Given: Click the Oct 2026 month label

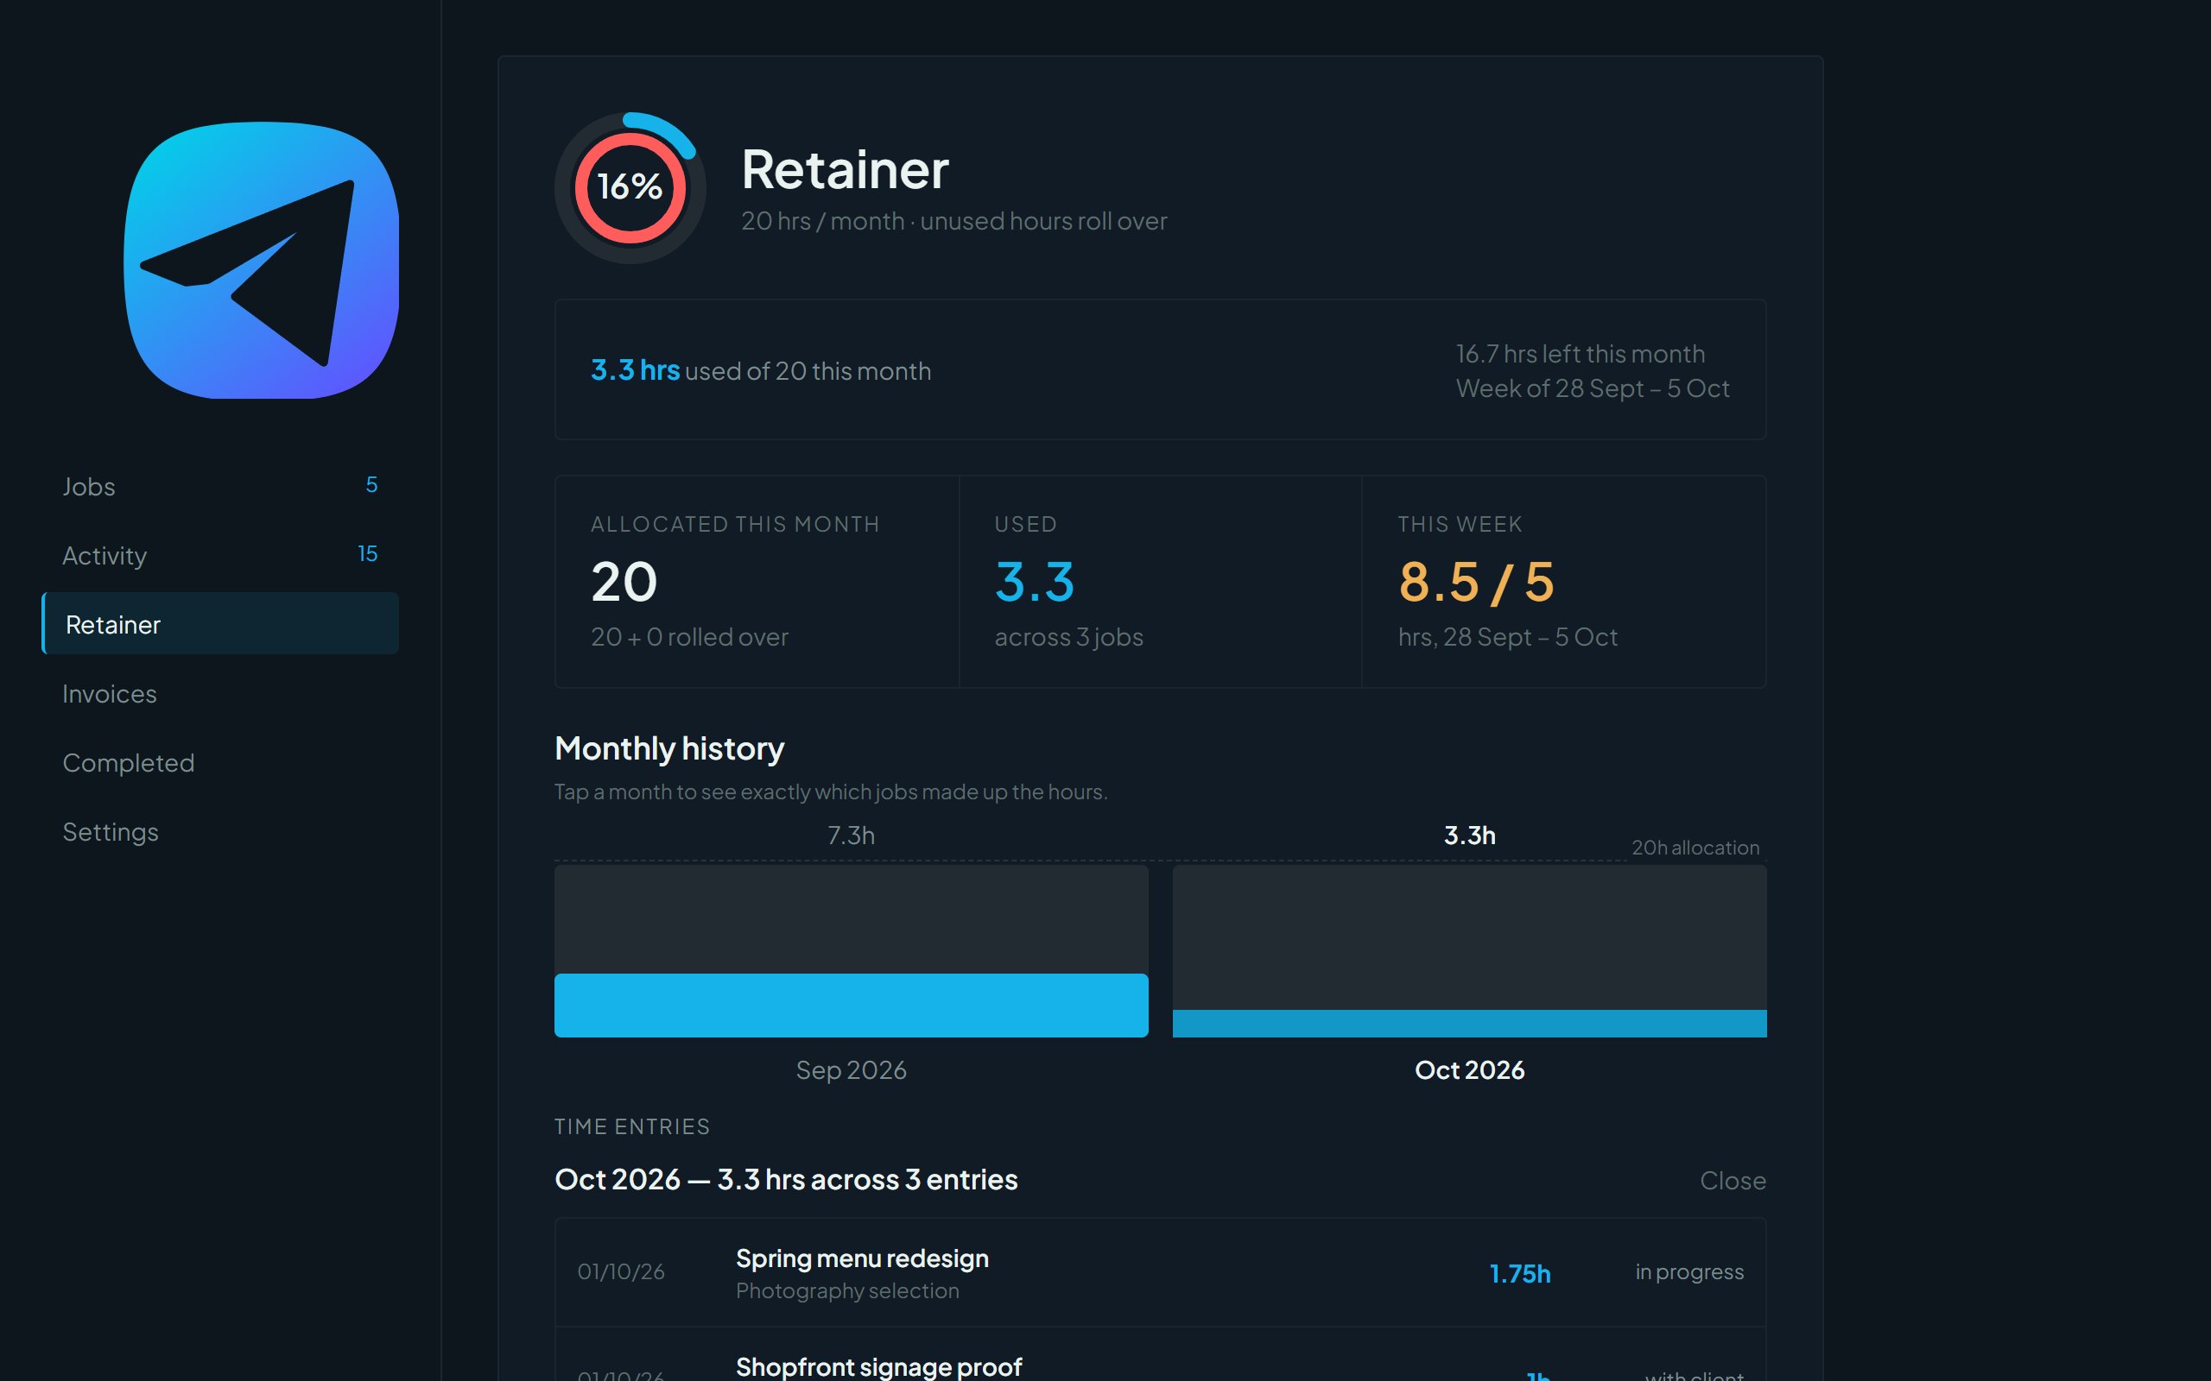Looking at the screenshot, I should pyautogui.click(x=1469, y=1069).
